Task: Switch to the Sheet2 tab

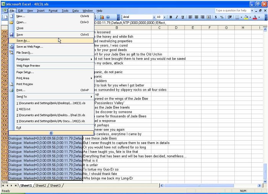Action: click(x=41, y=186)
